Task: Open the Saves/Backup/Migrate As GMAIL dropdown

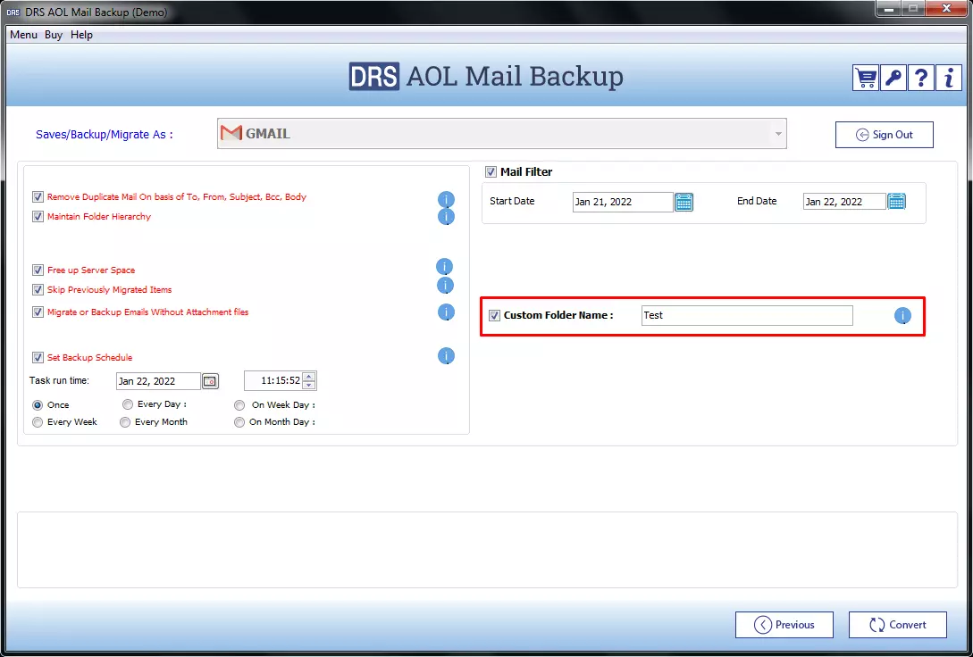Action: (501, 134)
